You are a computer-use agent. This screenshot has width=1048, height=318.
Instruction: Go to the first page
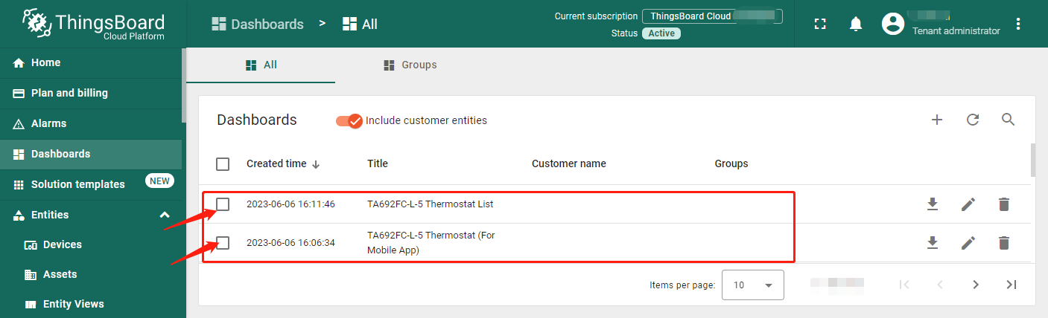point(904,285)
